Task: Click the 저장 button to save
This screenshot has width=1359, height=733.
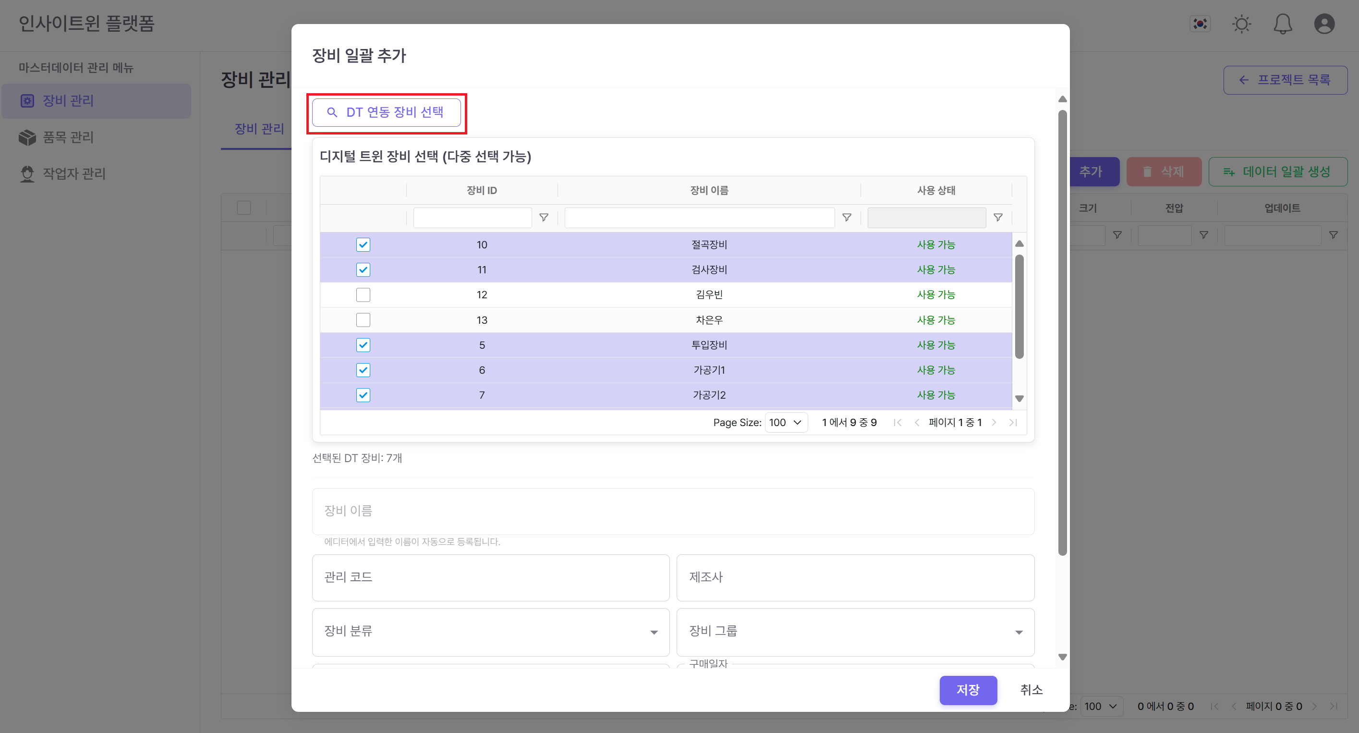Action: 968,690
